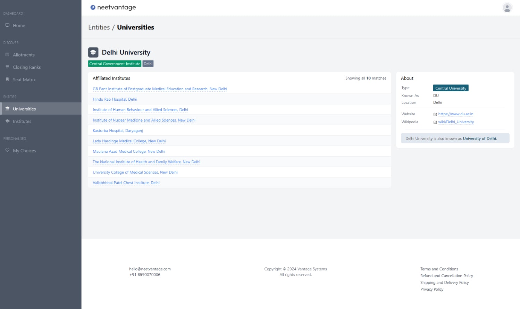Open Lady Hardinge Medical College link
The image size is (520, 309).
[x=129, y=141]
